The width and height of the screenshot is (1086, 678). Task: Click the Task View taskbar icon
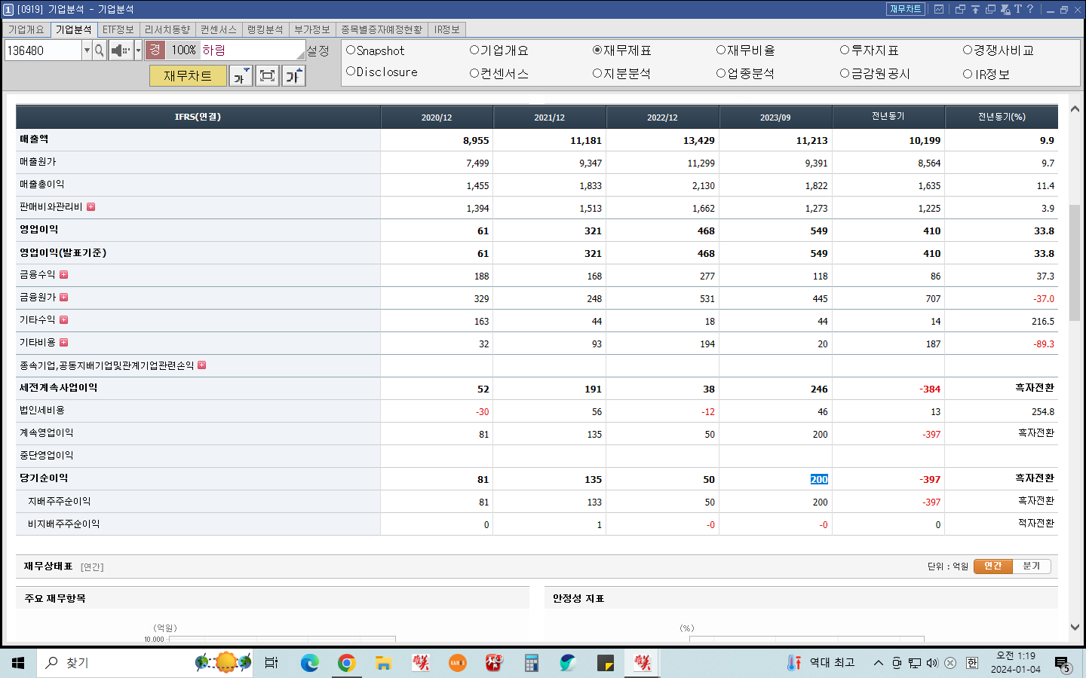click(x=271, y=663)
